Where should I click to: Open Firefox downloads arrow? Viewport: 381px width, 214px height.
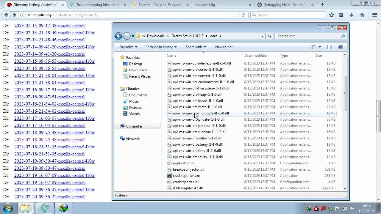point(352,15)
